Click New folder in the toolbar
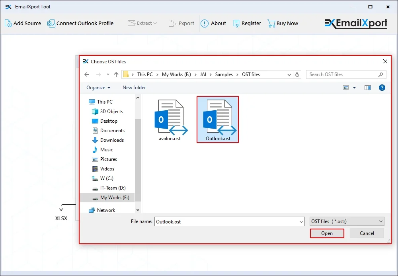This screenshot has height=276, width=398. [134, 88]
